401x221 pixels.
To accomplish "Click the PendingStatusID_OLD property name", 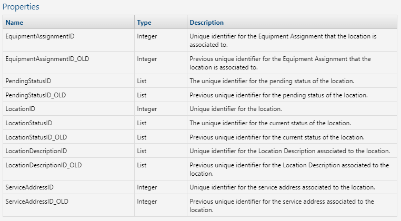I will (x=36, y=95).
